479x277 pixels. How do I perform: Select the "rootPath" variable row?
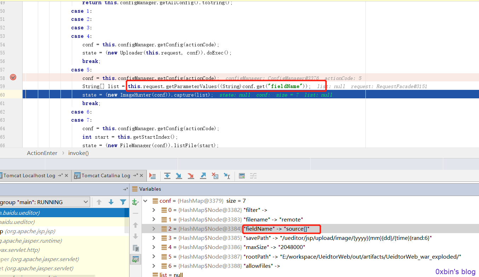[x=310, y=256]
